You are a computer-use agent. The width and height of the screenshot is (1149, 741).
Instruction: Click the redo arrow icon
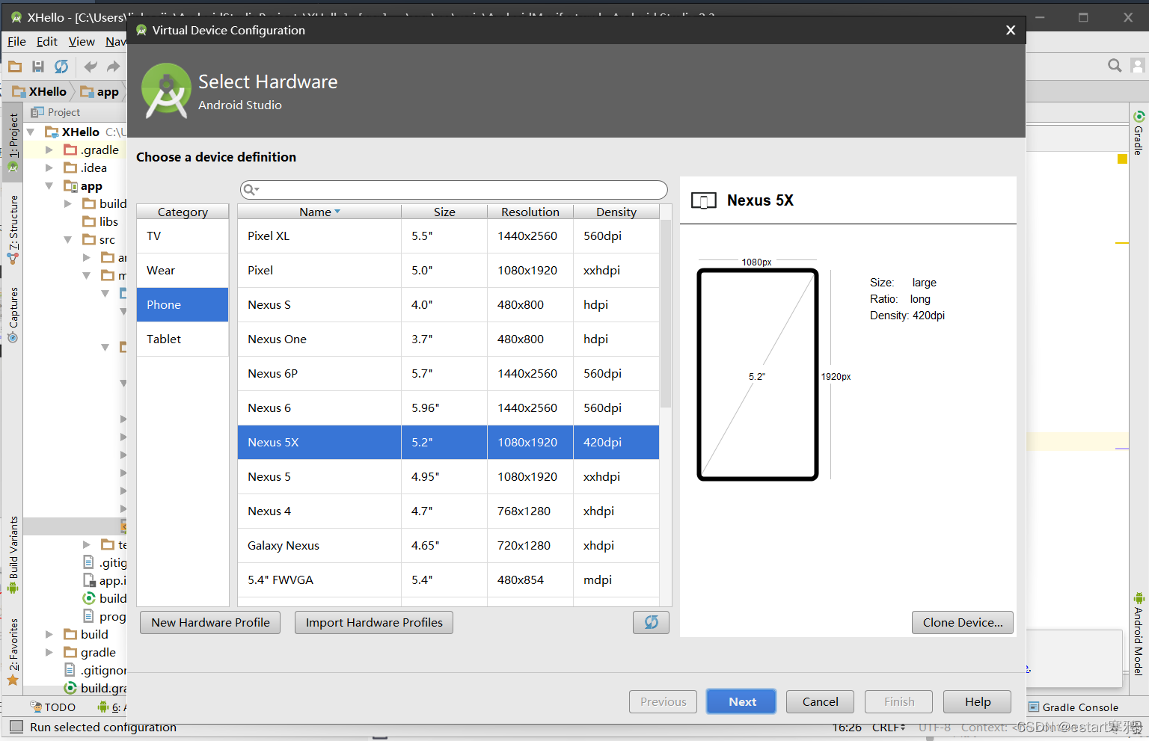click(113, 67)
